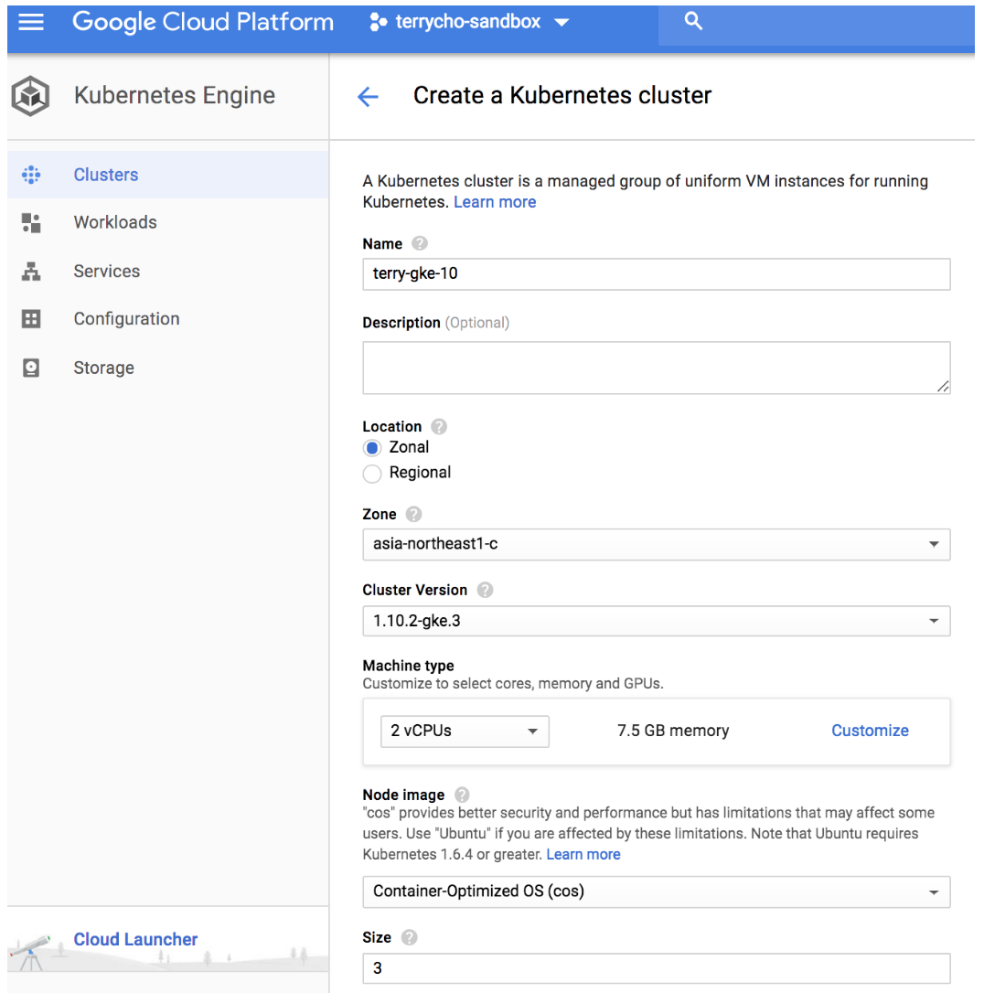This screenshot has height=993, width=984.
Task: Open the Zone dropdown asia-northeast1-c
Action: (656, 545)
